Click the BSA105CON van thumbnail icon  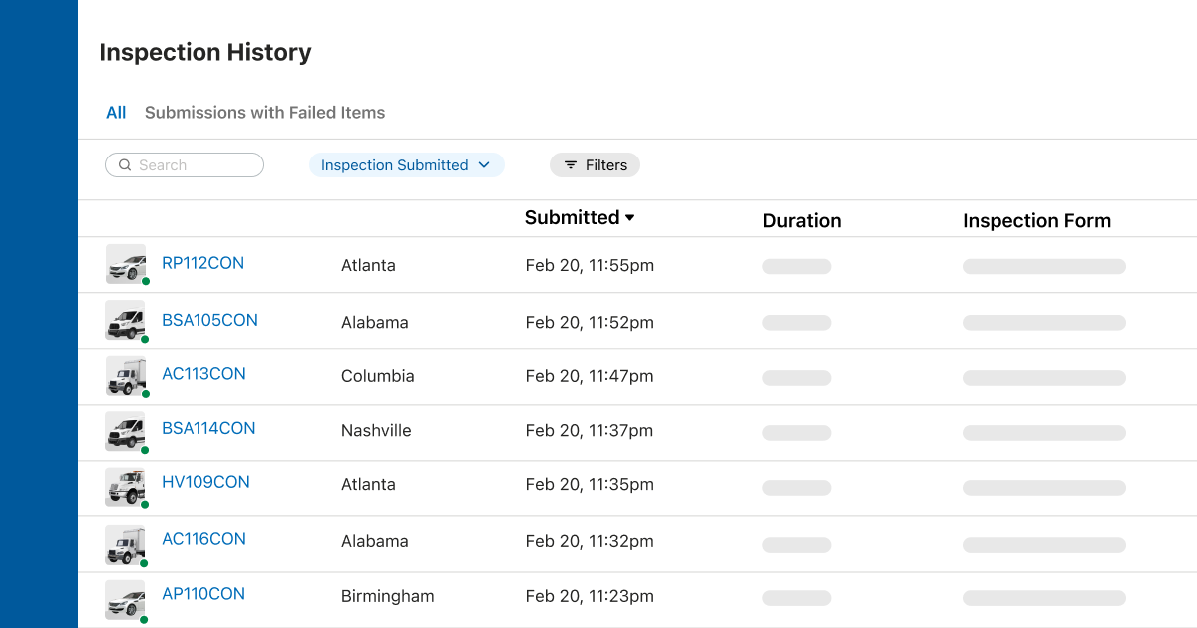point(126,321)
